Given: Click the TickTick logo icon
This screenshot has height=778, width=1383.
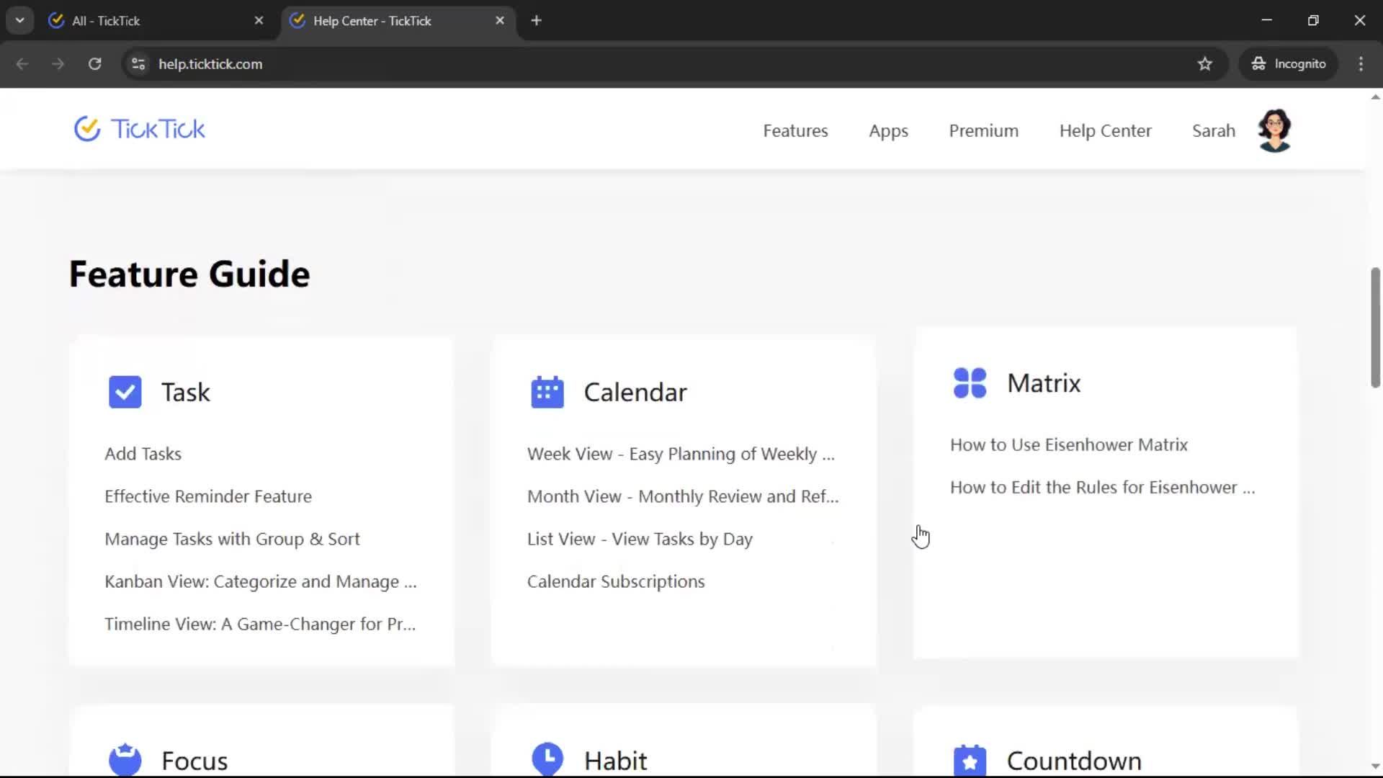Looking at the screenshot, I should coord(87,130).
